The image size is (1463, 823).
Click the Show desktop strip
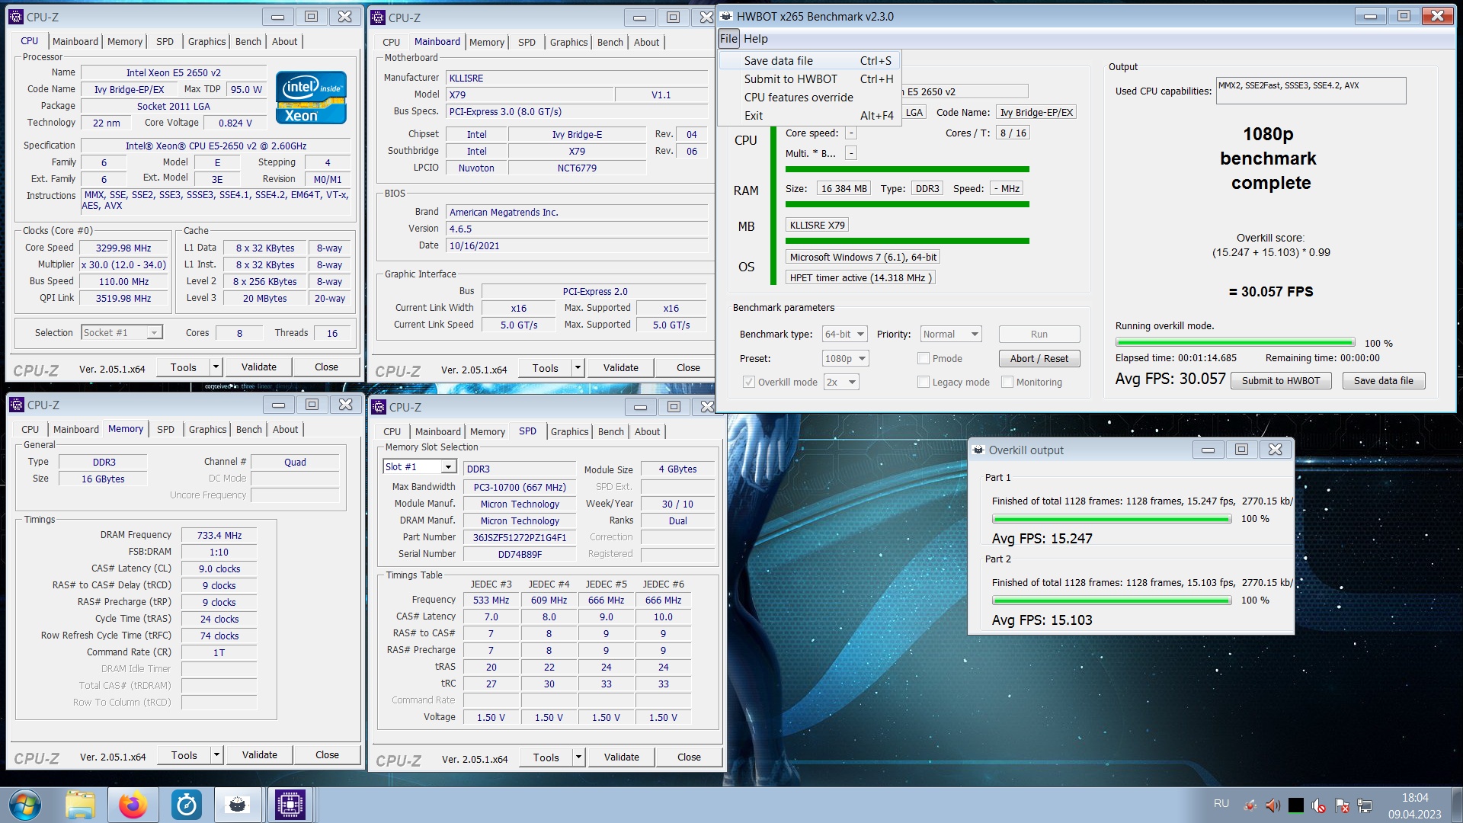(1456, 805)
